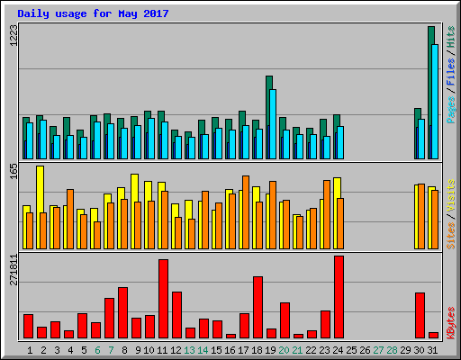Select day 5 label on the x-axis
Screen dimensions: 461x360
pyautogui.click(x=84, y=350)
